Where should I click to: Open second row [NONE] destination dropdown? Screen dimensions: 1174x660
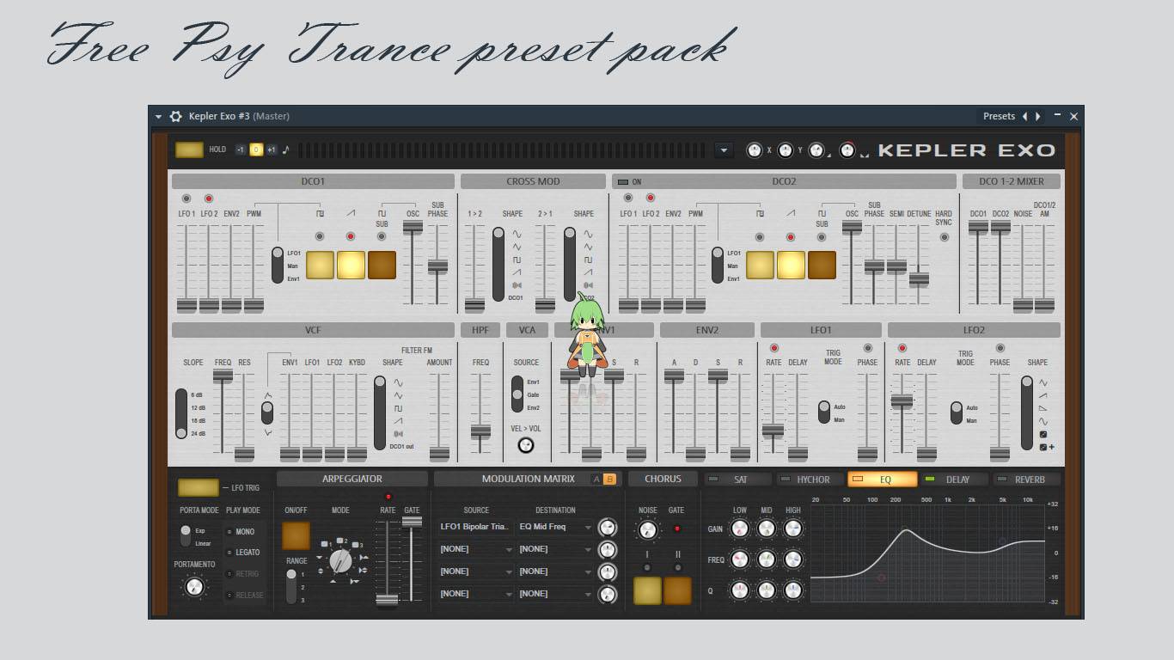tap(555, 549)
